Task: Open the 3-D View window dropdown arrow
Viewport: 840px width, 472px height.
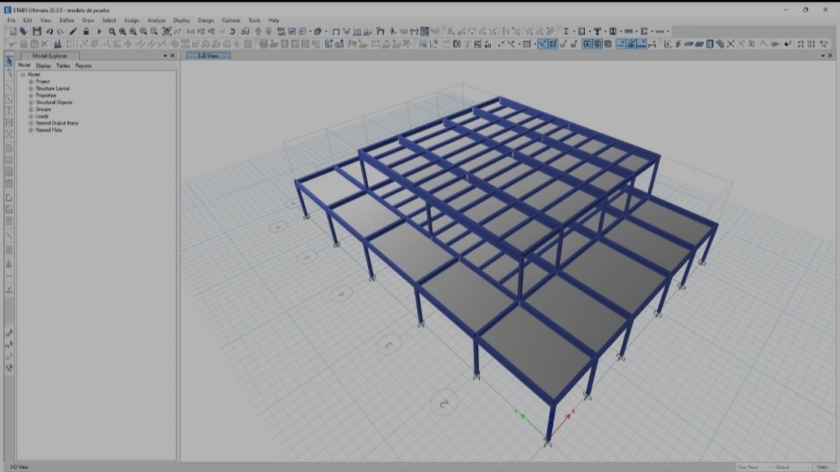Action: click(823, 56)
